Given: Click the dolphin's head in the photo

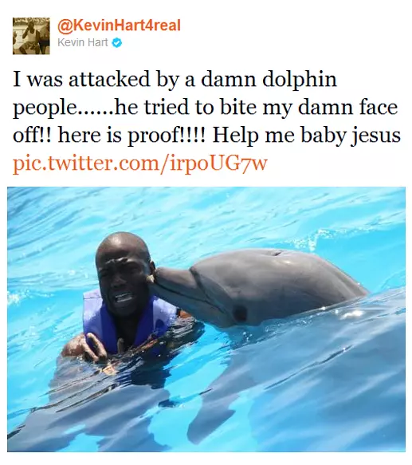Looking at the screenshot, I should point(261,285).
